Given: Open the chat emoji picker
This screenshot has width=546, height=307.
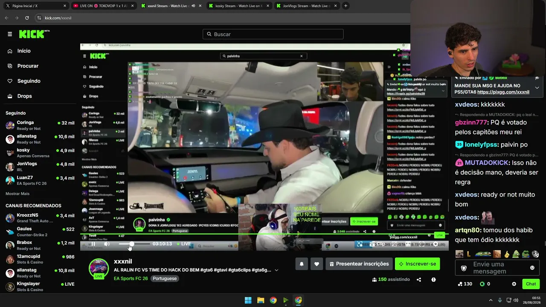Looking at the screenshot, I should coord(532,268).
